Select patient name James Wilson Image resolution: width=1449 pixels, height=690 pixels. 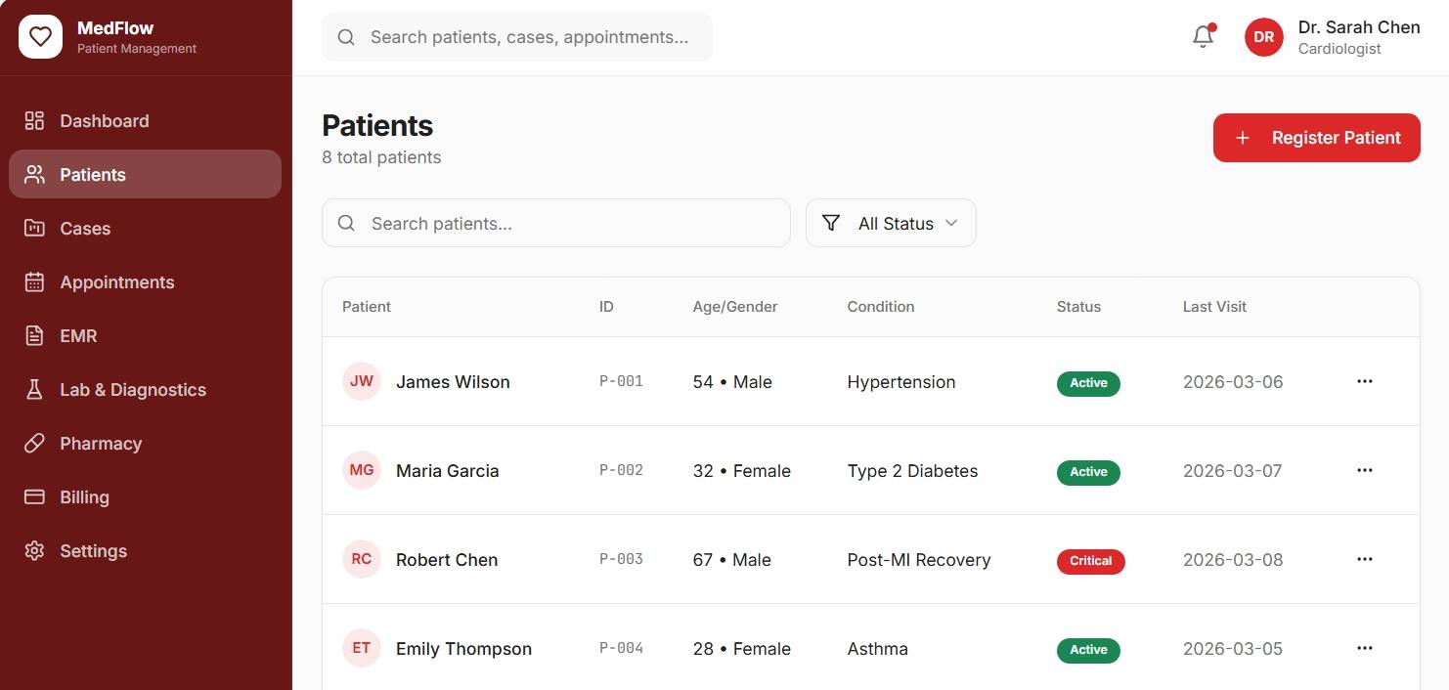click(x=453, y=382)
